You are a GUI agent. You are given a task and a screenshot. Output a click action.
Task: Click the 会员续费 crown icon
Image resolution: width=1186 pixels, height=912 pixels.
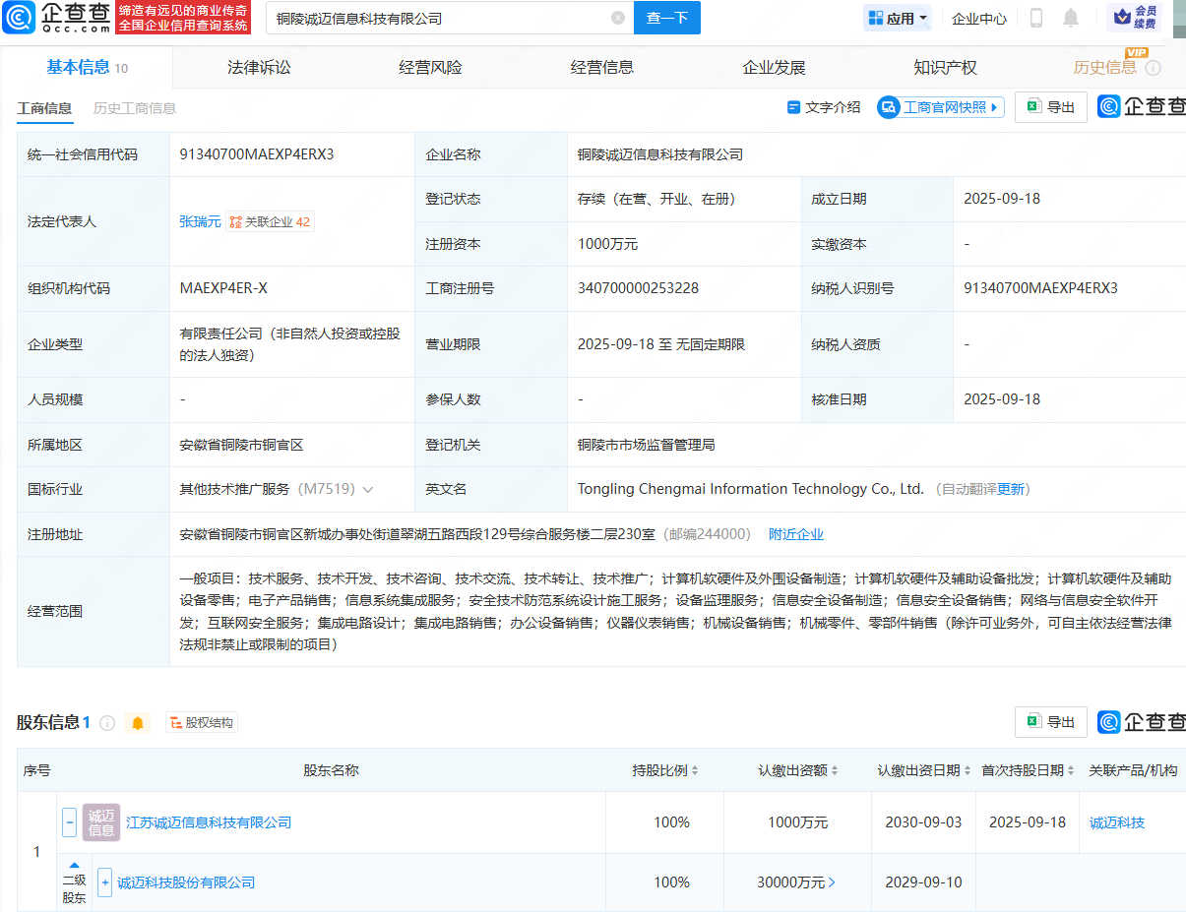click(1134, 18)
